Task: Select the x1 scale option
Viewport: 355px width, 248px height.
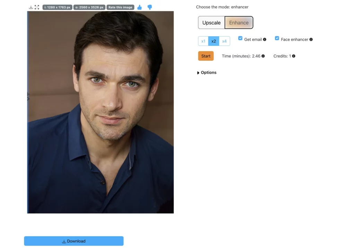Action: 204,41
